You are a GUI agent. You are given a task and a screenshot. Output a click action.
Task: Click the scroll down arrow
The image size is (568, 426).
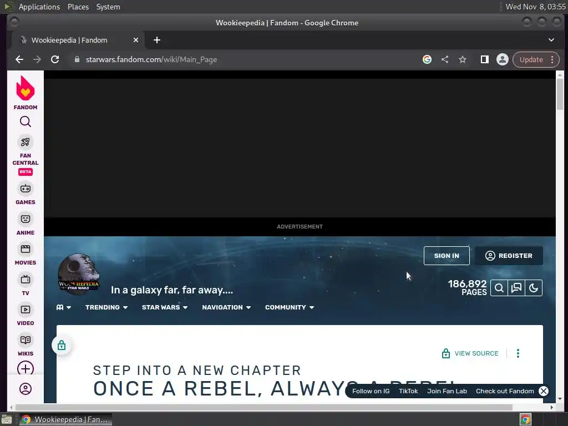560,399
